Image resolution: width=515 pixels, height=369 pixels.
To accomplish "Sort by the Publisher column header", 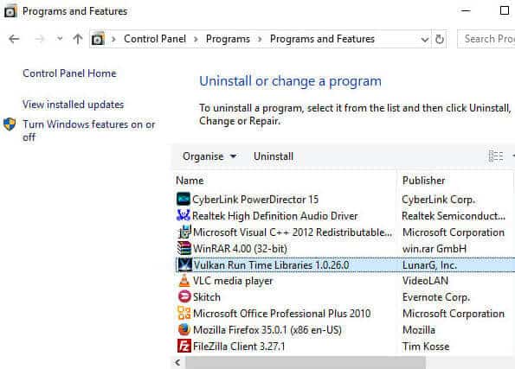I will [424, 181].
